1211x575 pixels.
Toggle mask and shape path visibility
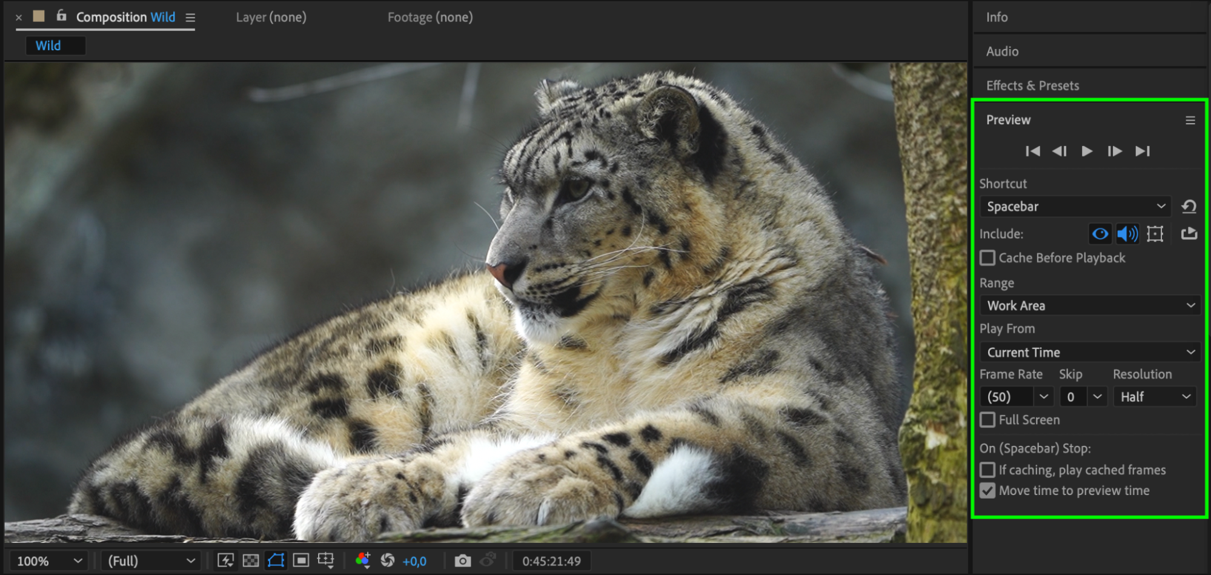click(x=276, y=561)
